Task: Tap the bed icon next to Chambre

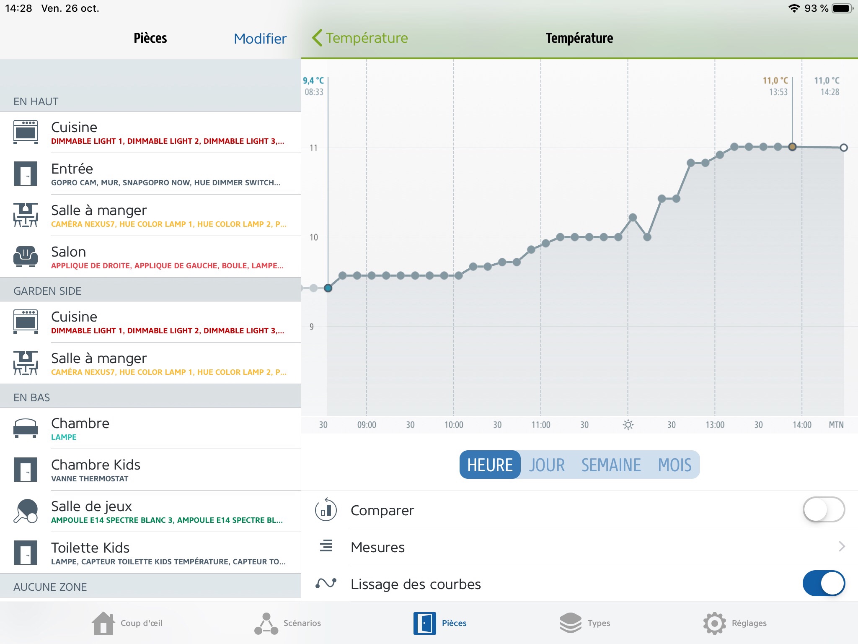Action: (x=26, y=428)
